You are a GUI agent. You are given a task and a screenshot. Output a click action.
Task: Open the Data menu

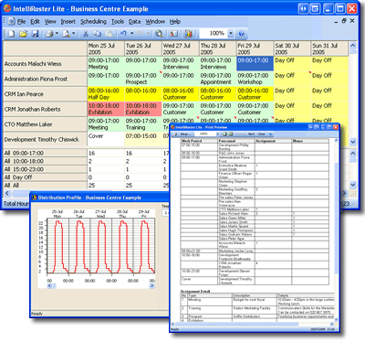click(134, 22)
